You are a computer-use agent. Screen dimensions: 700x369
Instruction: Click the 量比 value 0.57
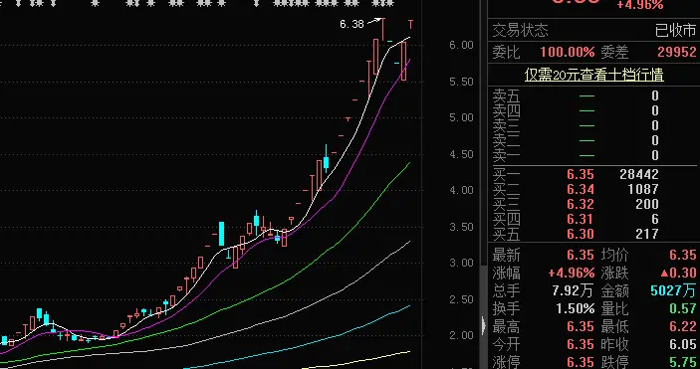click(683, 308)
